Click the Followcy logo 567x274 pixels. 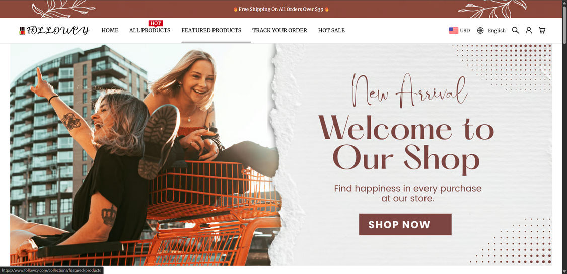54,30
